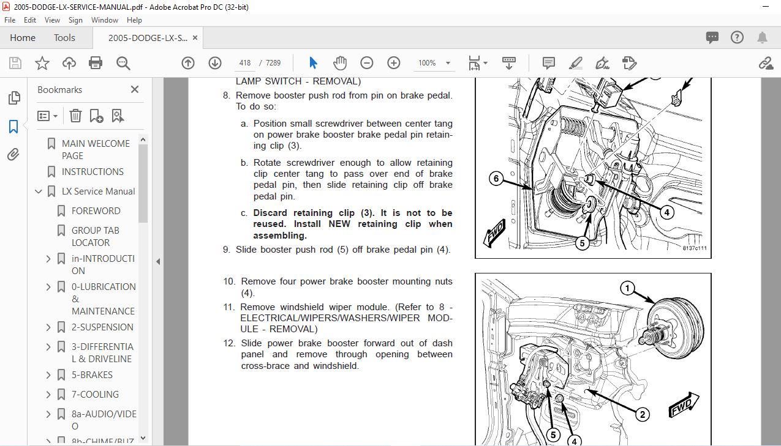Click the bookmarks panel scrollbar thumb
The image size is (781, 446).
coord(143,183)
